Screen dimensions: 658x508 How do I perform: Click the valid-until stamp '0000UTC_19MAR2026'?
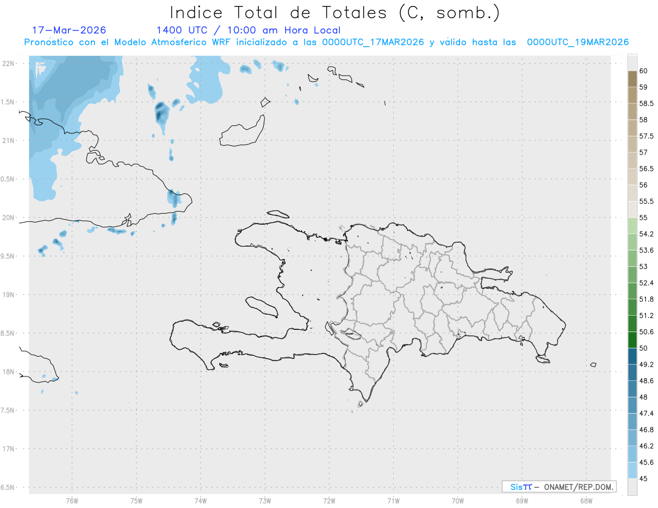[x=578, y=42]
